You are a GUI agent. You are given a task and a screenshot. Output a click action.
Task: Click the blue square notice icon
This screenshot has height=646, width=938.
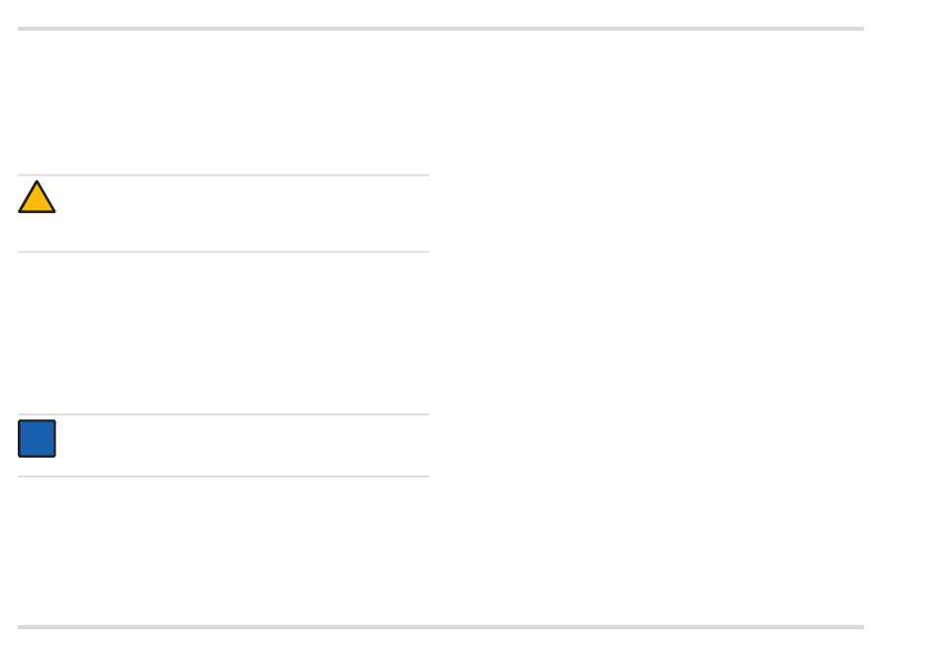[x=38, y=439]
